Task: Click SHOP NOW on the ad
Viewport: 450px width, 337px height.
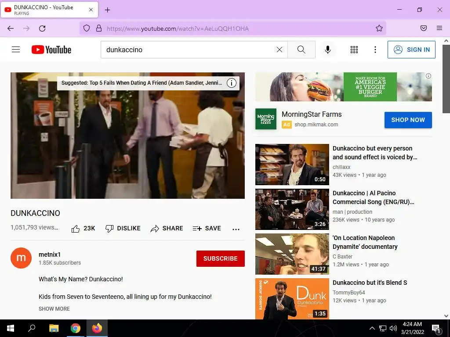Action: [x=408, y=120]
